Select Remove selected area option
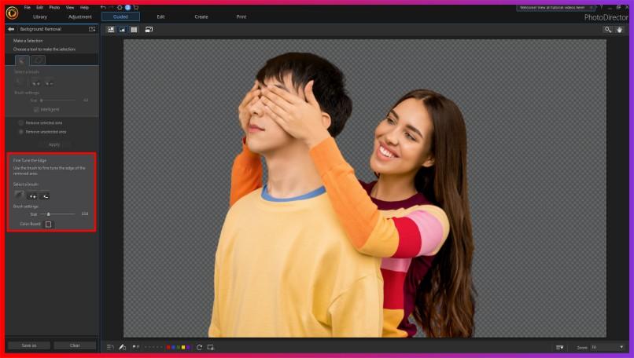 point(21,122)
